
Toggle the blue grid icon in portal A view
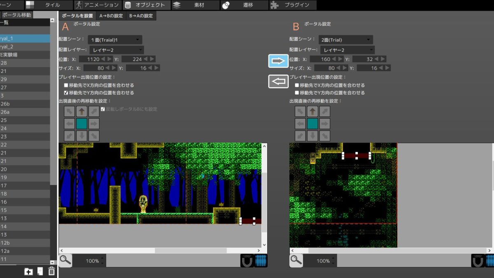pos(261,261)
